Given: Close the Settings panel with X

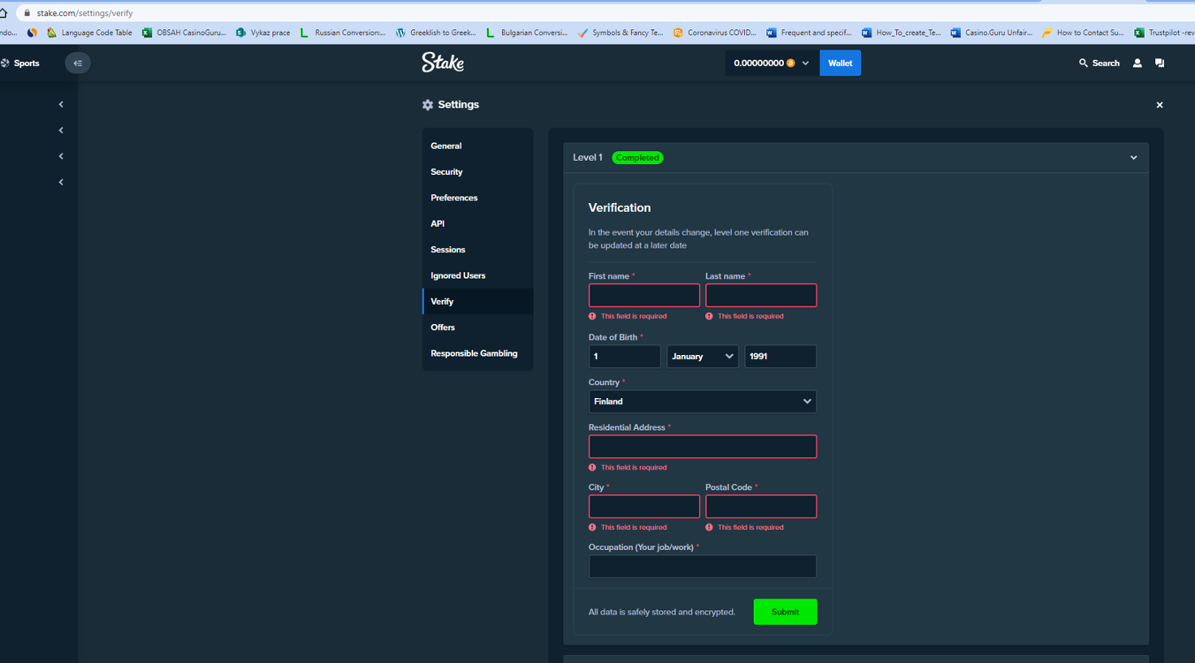Looking at the screenshot, I should pyautogui.click(x=1159, y=105).
